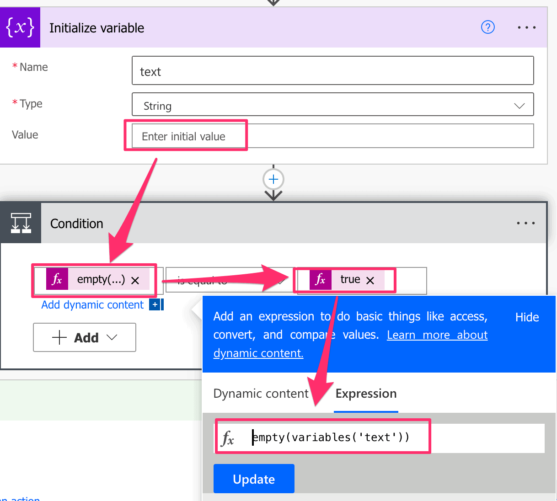Screen dimensions: 557x501
Task: Switch to the Dynamic content tab
Action: point(260,393)
